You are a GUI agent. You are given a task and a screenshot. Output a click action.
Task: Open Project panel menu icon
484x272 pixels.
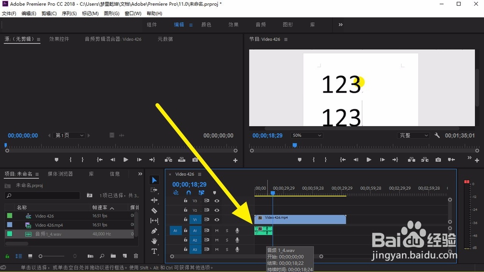37,174
